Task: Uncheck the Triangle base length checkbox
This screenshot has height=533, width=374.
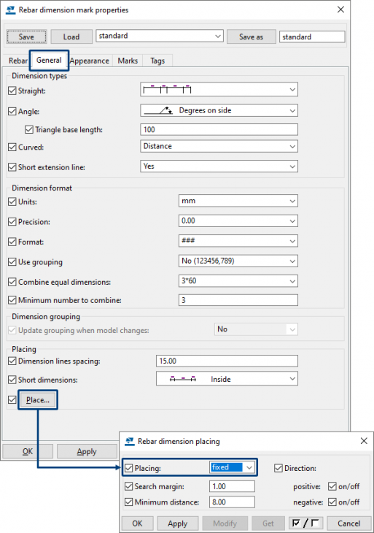Action: pos(29,129)
